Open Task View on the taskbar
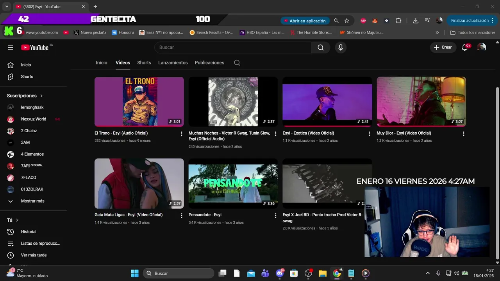Viewport: 500px width, 281px height. [x=222, y=273]
